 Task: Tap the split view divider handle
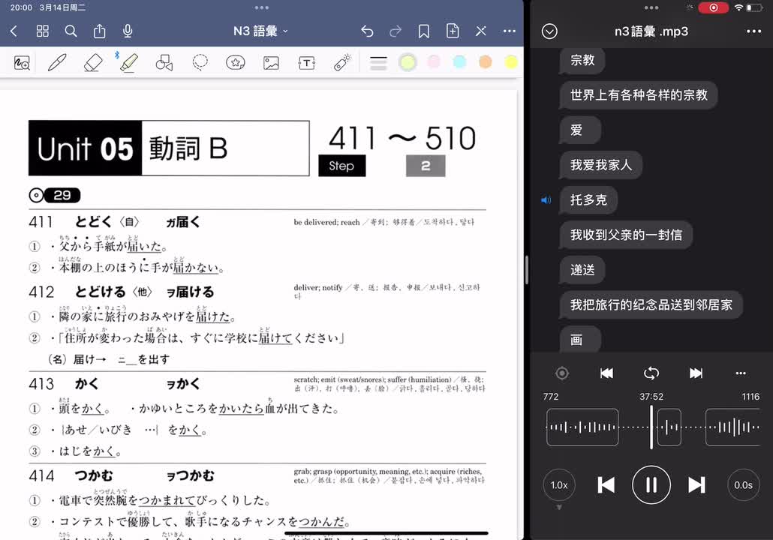pos(527,270)
